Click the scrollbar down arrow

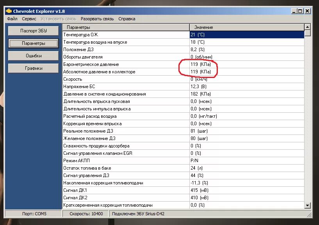click(x=307, y=205)
